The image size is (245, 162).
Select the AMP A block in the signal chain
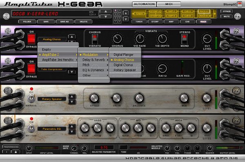click(x=171, y=11)
